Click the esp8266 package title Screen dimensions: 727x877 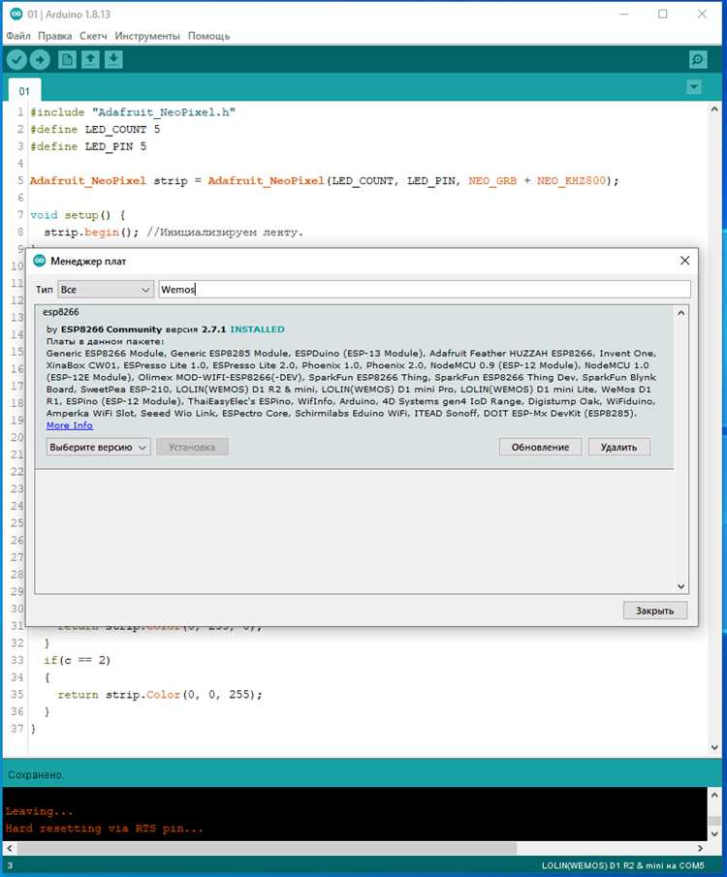pyautogui.click(x=61, y=312)
